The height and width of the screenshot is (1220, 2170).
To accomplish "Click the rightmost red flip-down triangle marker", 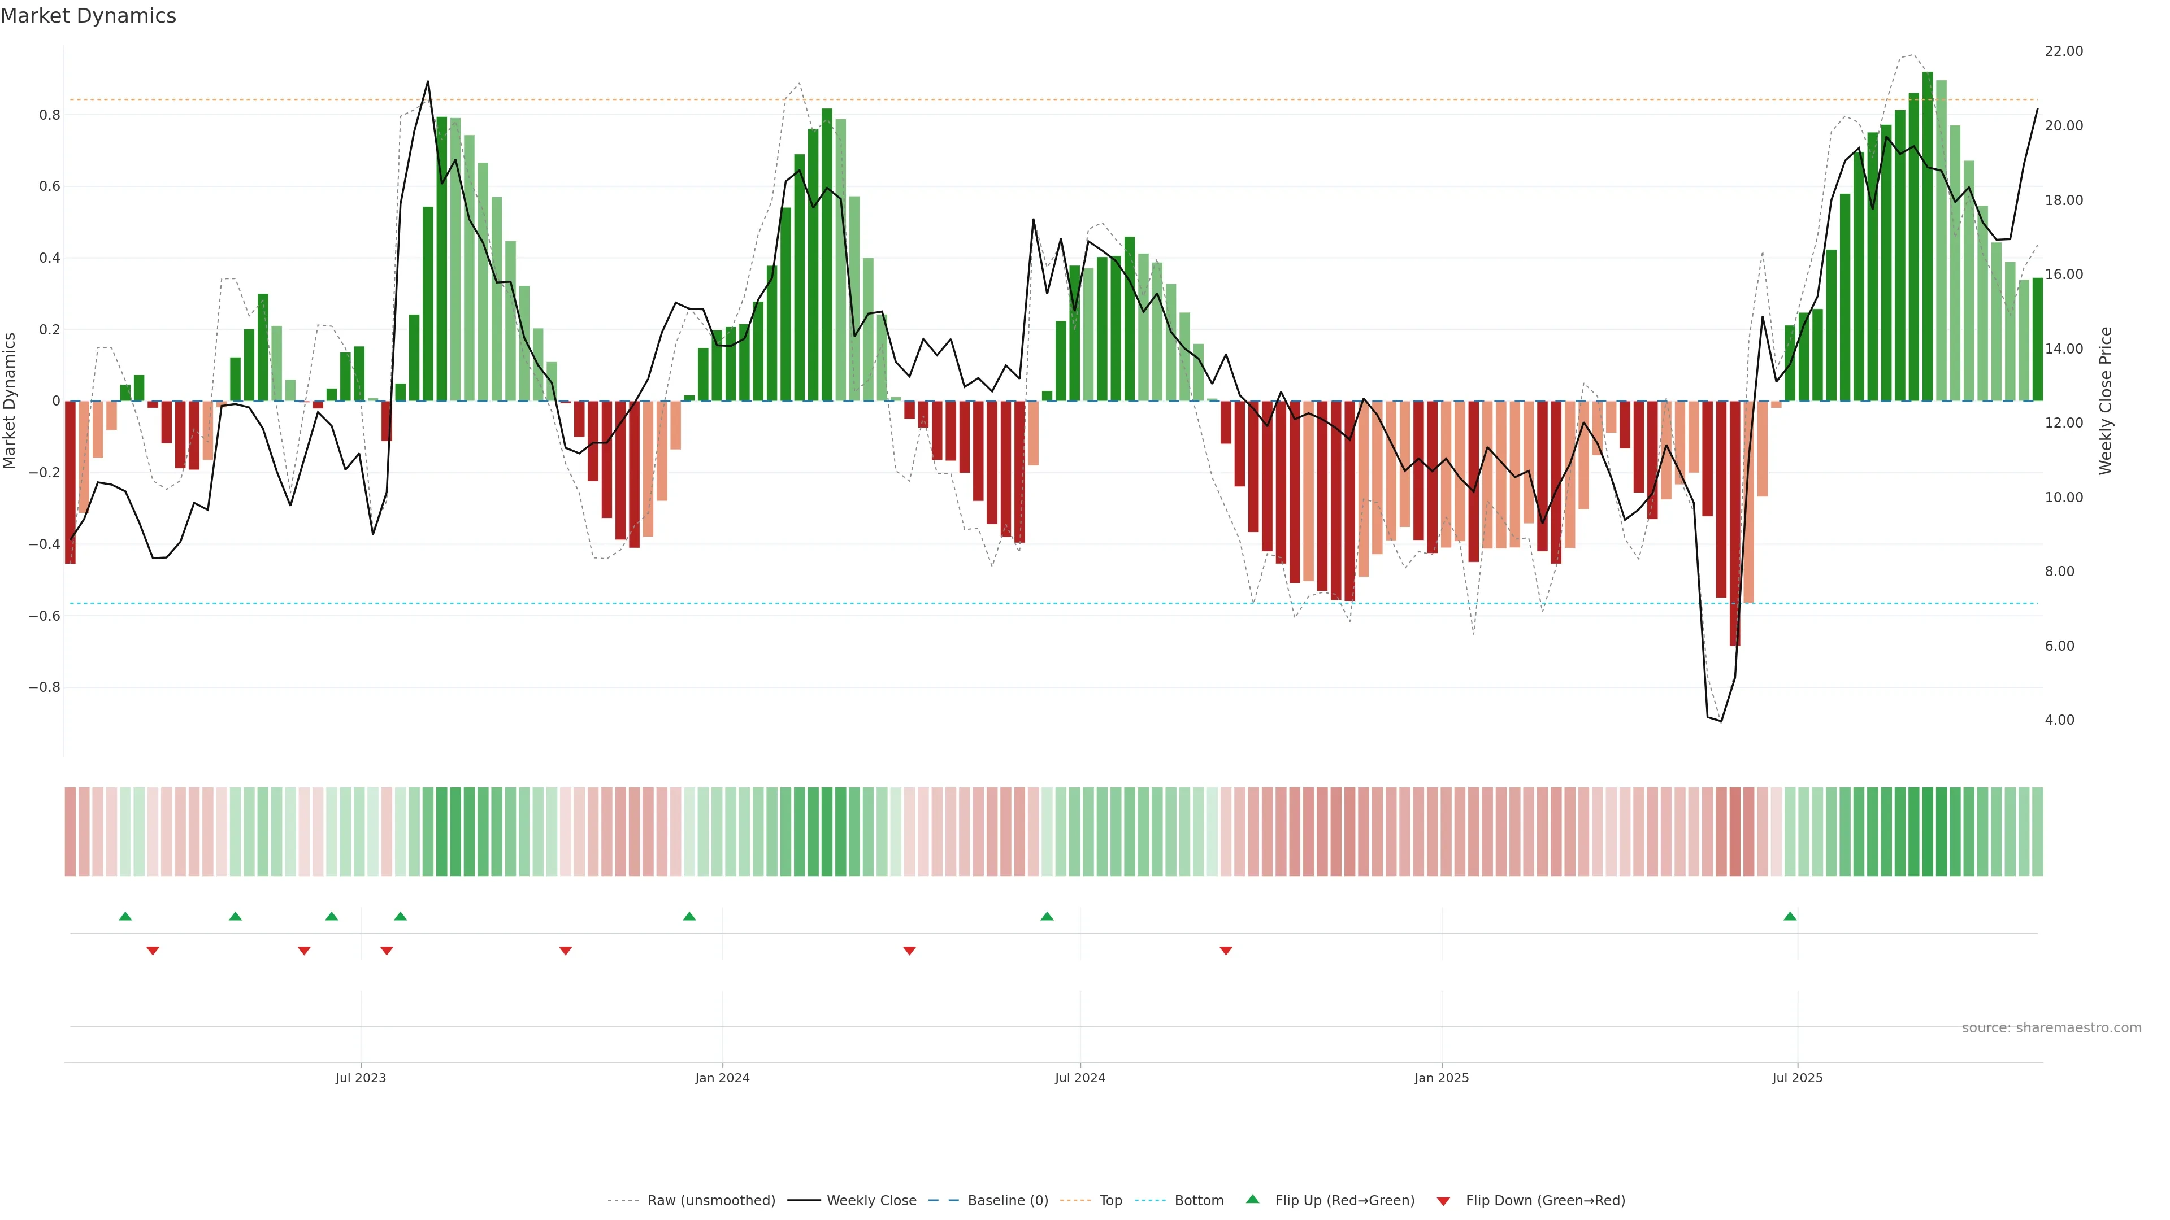I will 1226,951.
